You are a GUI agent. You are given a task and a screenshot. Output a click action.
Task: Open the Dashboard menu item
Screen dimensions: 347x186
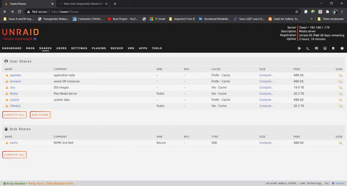click(x=12, y=48)
